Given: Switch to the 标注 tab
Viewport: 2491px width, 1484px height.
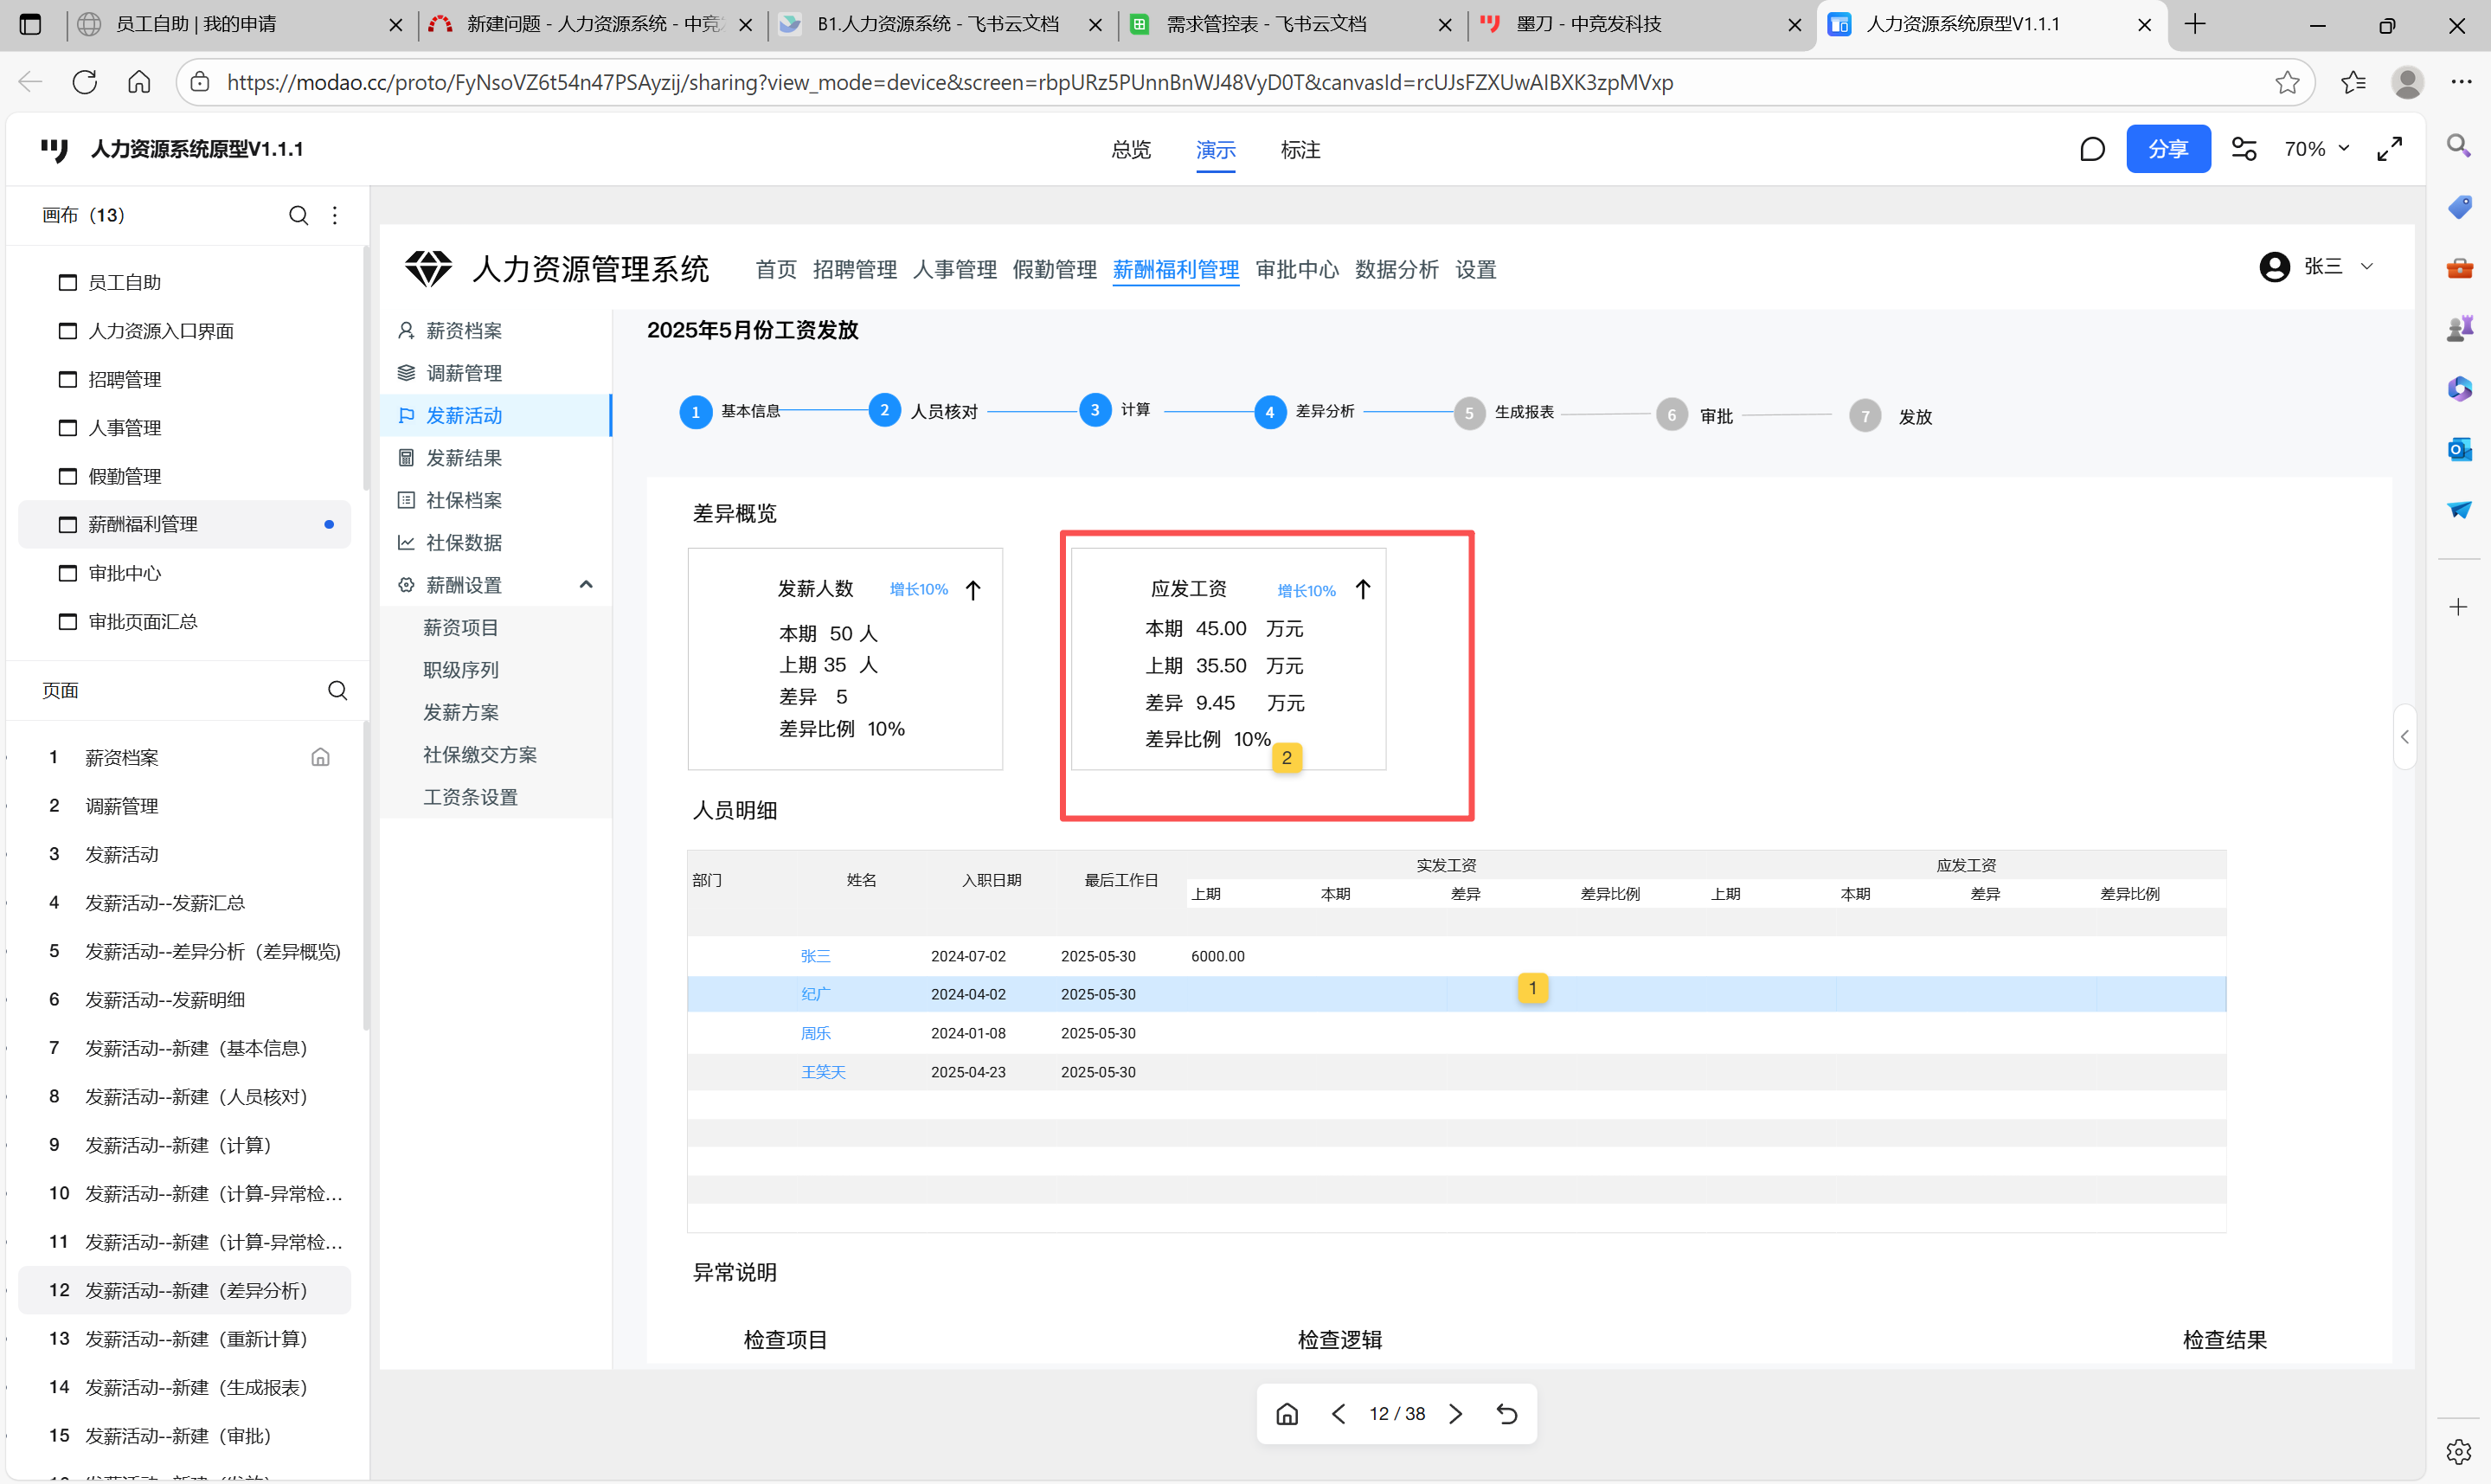Looking at the screenshot, I should (1300, 150).
